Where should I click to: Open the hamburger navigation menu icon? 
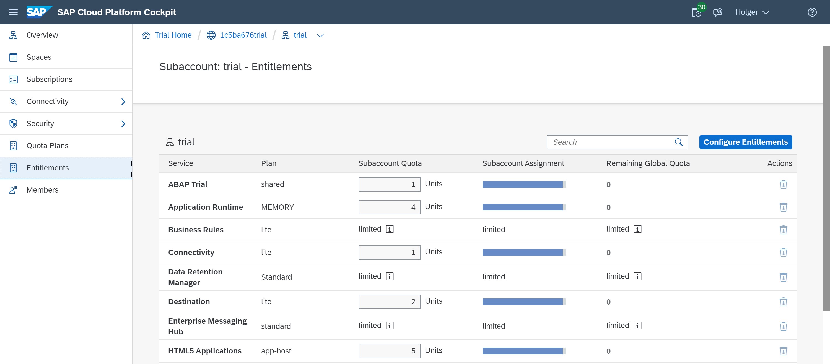(13, 12)
